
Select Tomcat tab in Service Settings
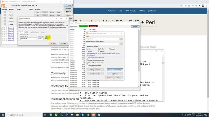click(x=42, y=32)
